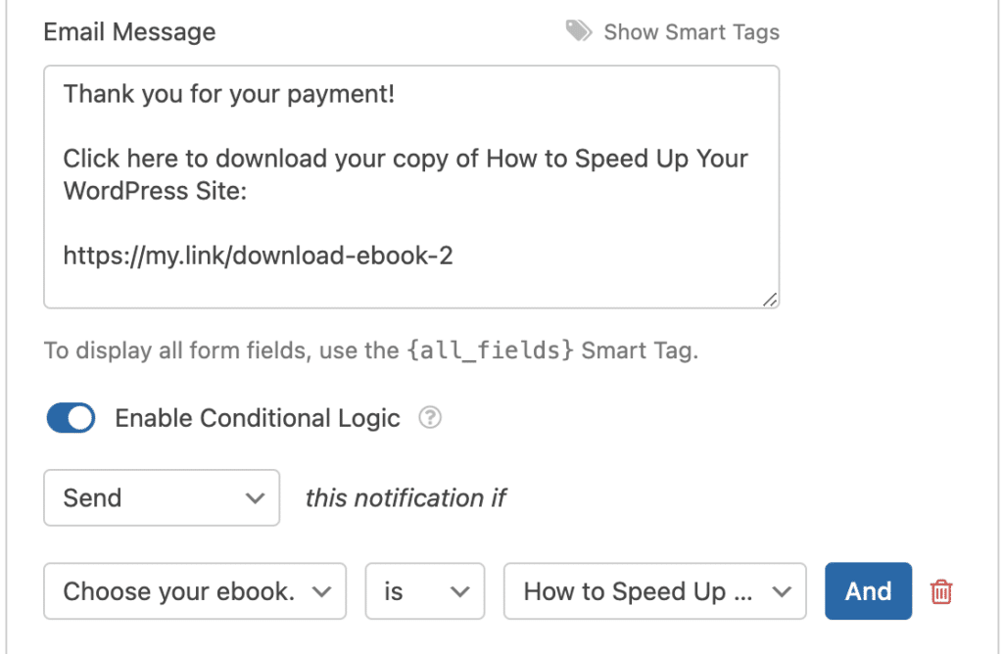The image size is (1003, 654).
Task: Open the 'Choose your ebook' field selector
Action: pos(194,591)
